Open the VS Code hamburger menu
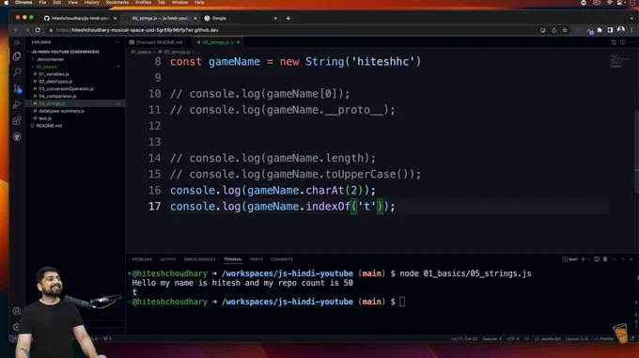 pos(17,42)
